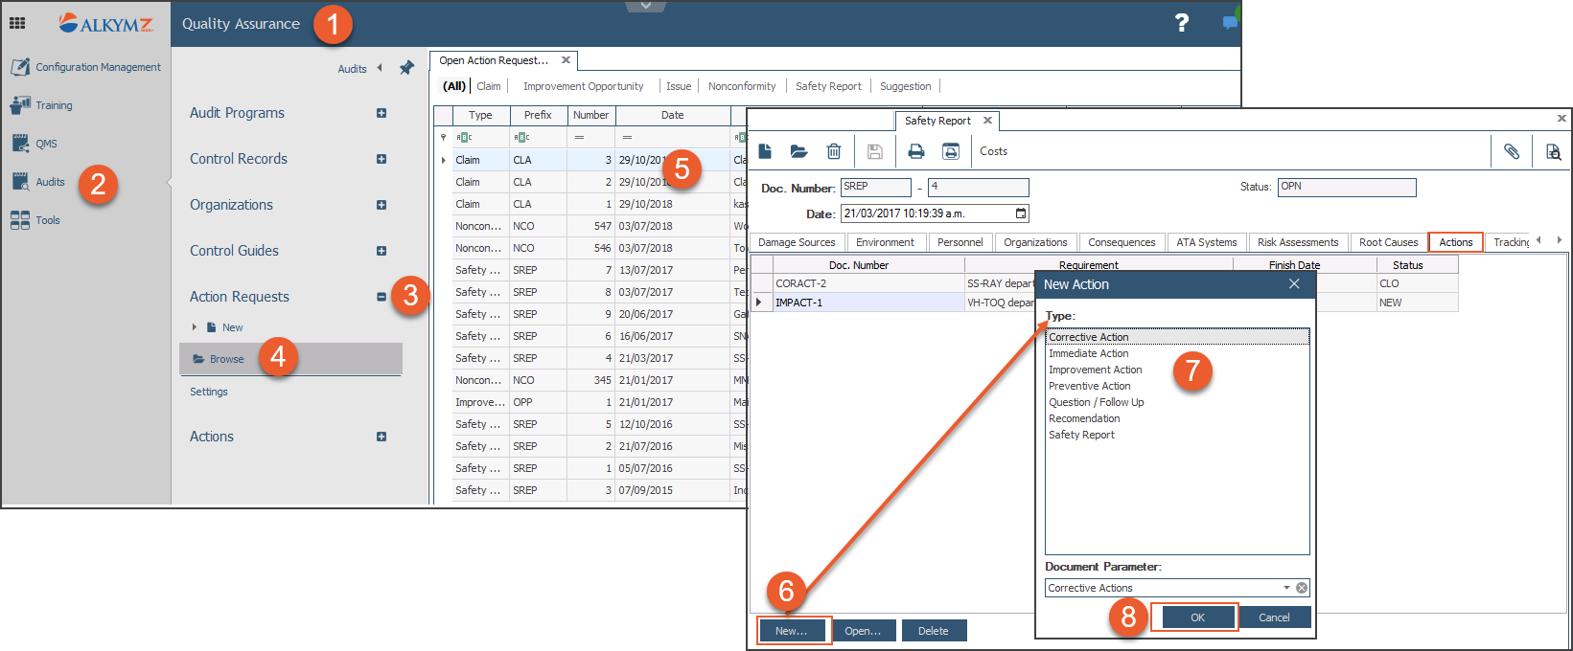Filter list by Claim
The width and height of the screenshot is (1573, 651).
[489, 86]
